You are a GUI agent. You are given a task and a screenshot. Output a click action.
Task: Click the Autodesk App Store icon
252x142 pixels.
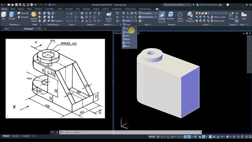pos(220,5)
